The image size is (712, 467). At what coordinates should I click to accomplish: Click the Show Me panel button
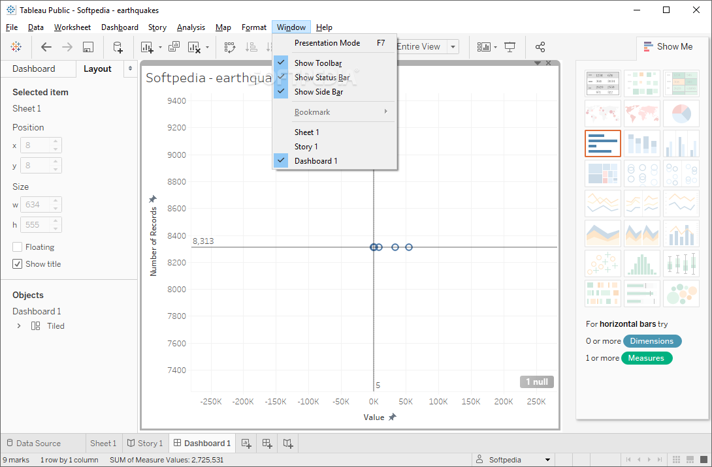click(668, 46)
